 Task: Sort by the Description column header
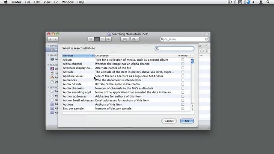(x=135, y=56)
